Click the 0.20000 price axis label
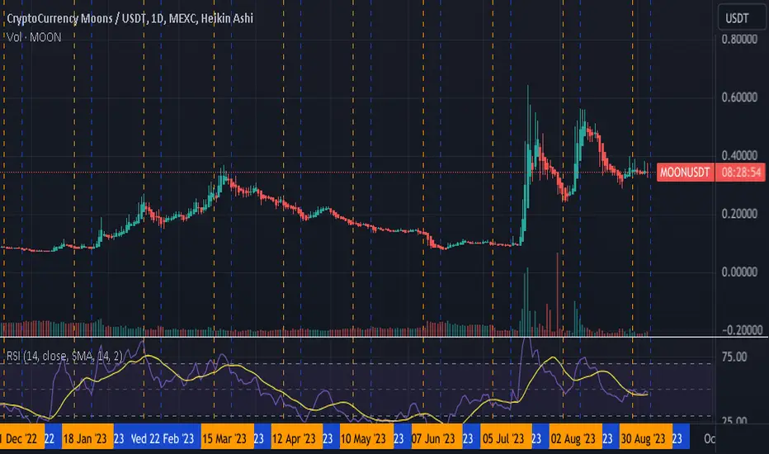This screenshot has width=769, height=454. (739, 214)
